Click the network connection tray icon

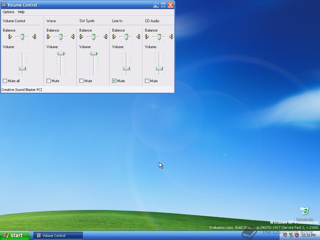point(291,236)
